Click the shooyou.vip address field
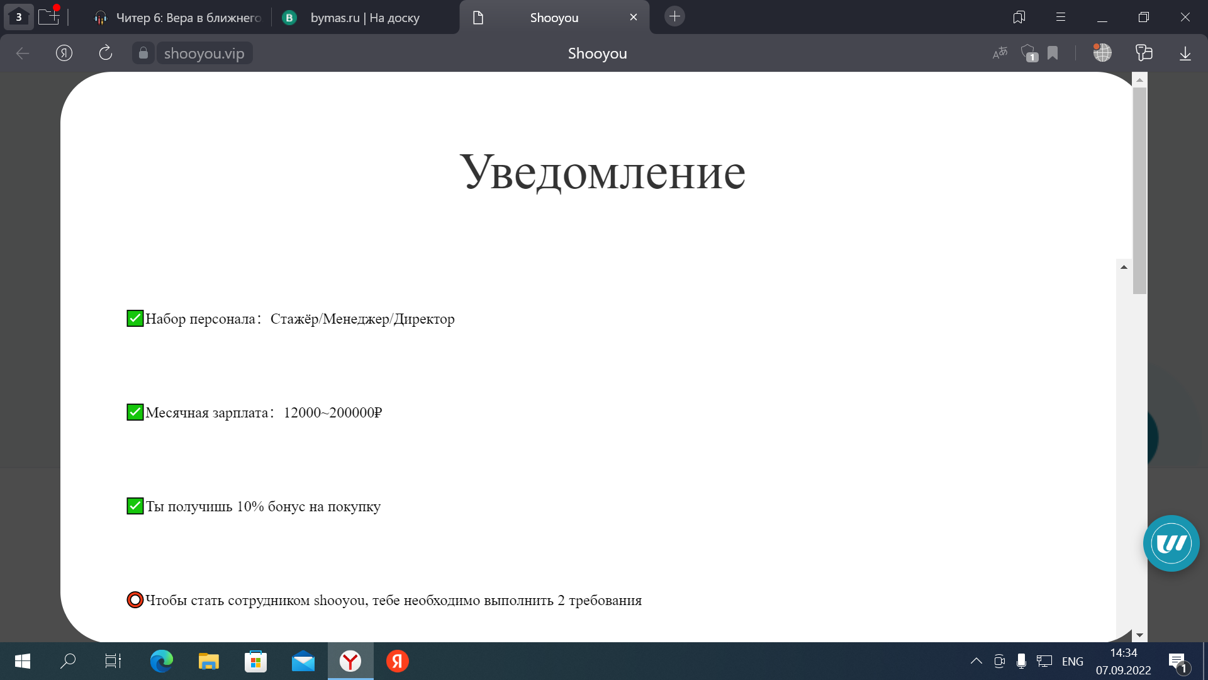The width and height of the screenshot is (1208, 680). point(204,54)
